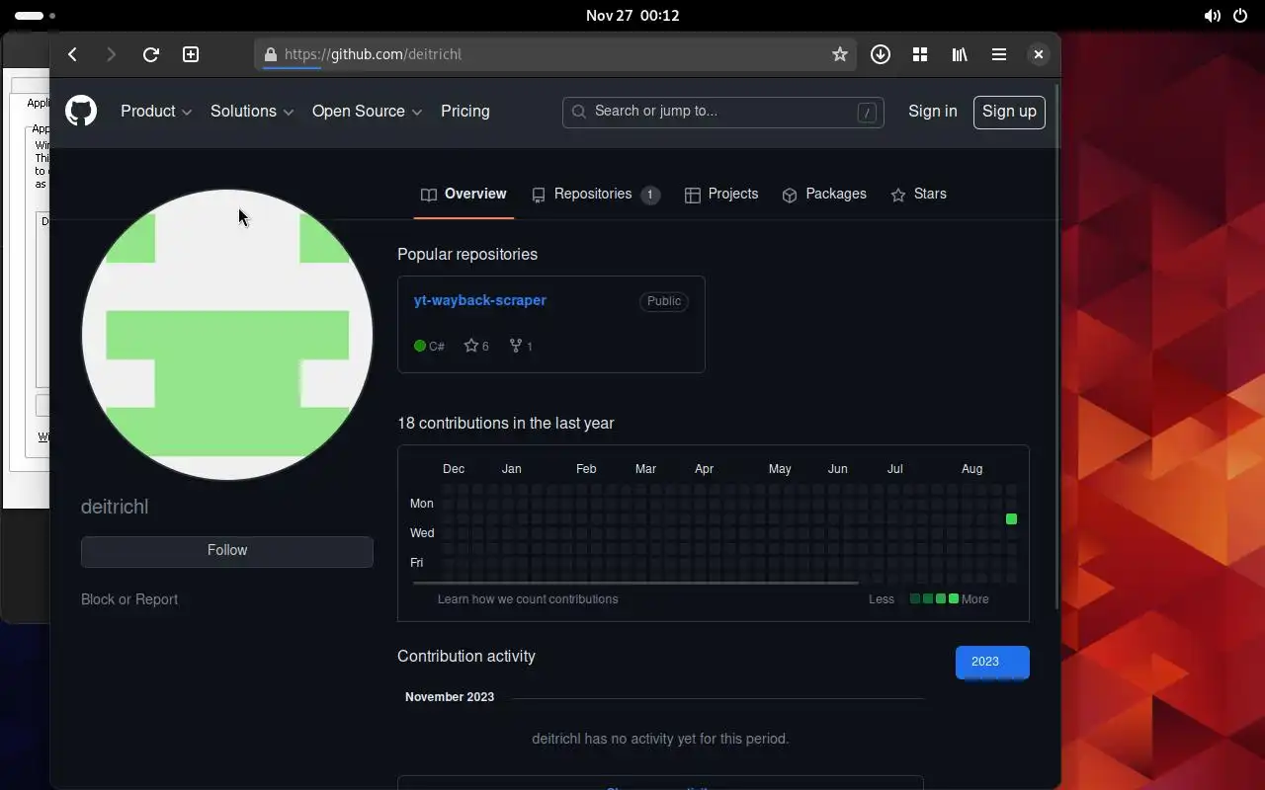Click the page vertical scrollbar
The image size is (1265, 790).
[1056, 346]
